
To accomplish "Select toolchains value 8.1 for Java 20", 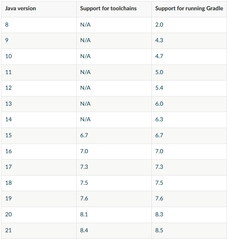I will coord(84,215).
